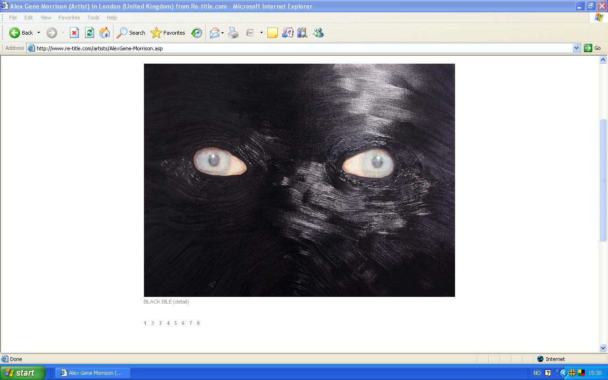Expand the Edit button dropdown arrow
This screenshot has height=380, width=608.
261,33
